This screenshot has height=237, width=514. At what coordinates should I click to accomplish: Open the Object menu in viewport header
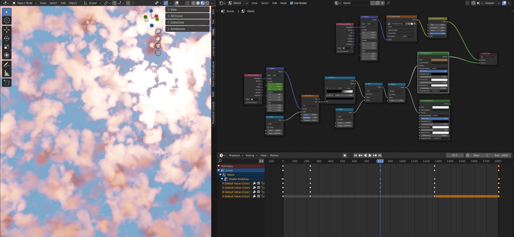pos(73,3)
